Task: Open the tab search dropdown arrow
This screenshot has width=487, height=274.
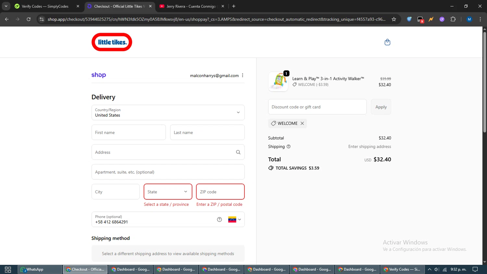Action: point(6,6)
